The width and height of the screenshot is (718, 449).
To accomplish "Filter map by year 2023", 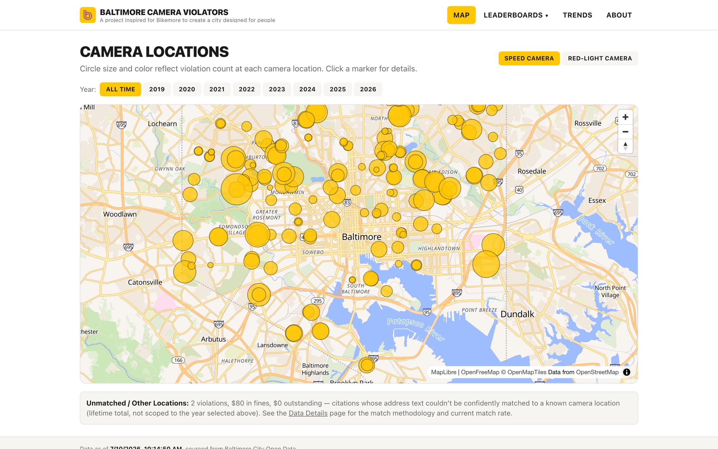I will [277, 89].
